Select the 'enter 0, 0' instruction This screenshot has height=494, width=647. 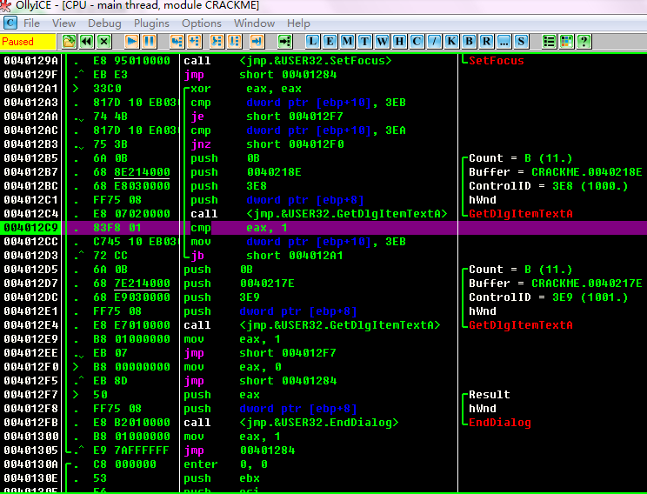225,464
